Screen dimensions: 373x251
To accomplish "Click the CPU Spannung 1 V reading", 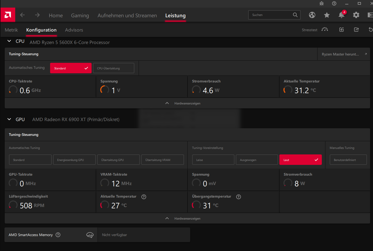I will coord(116,90).
